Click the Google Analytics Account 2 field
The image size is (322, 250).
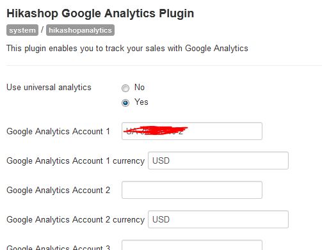[x=192, y=190]
